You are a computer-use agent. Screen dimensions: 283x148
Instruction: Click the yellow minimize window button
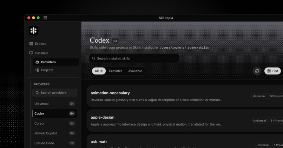pyautogui.click(x=33, y=17)
